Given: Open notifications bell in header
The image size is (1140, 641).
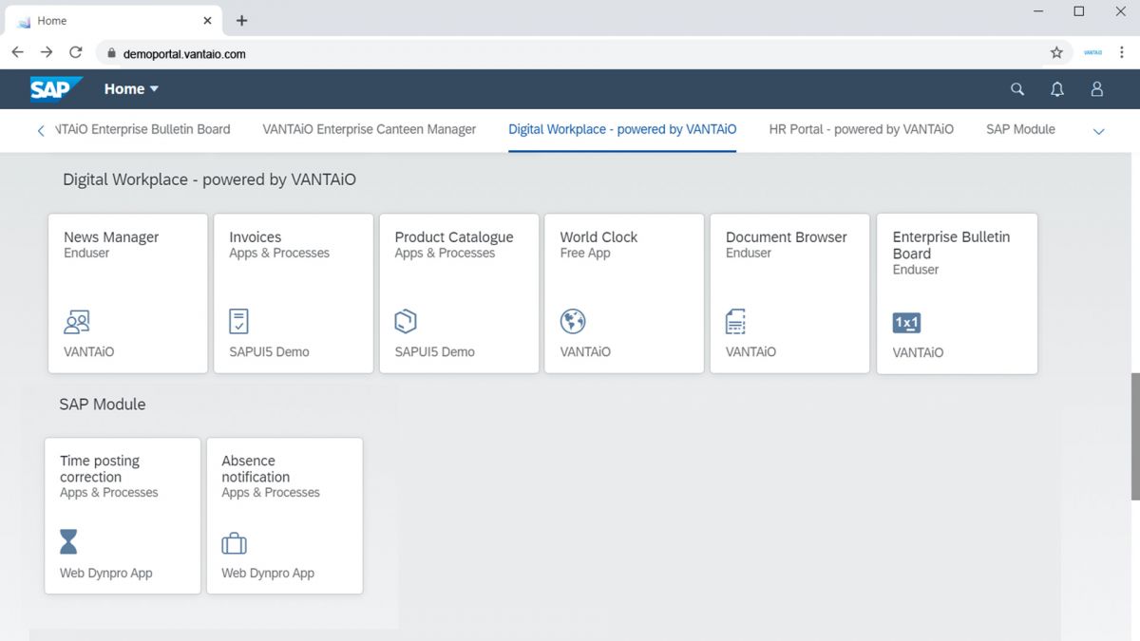Looking at the screenshot, I should coord(1057,89).
